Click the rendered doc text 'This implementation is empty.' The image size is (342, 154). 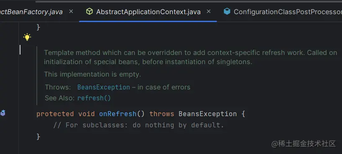92,74
